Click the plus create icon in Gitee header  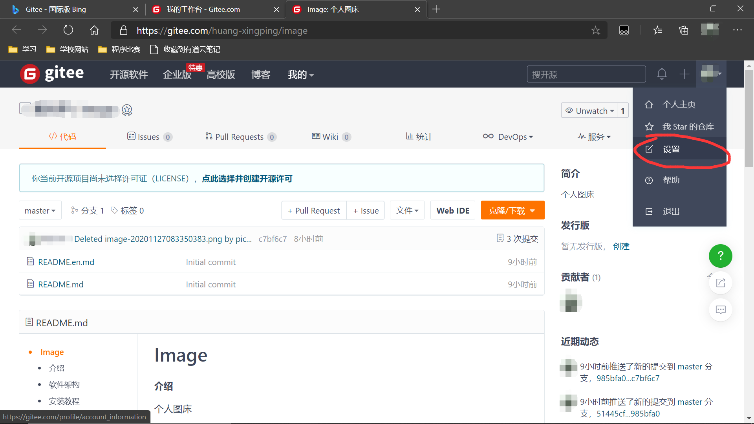click(684, 74)
